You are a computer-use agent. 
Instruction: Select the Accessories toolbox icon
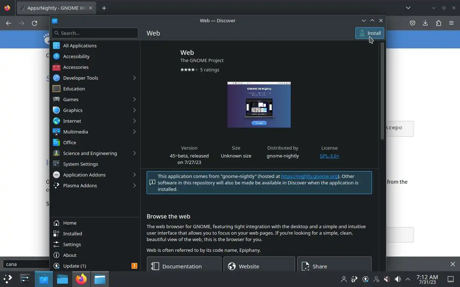[56, 67]
